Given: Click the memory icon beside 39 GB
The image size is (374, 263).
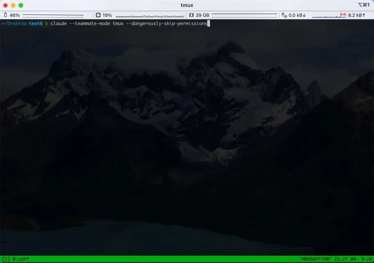Looking at the screenshot, I should click(x=191, y=15).
